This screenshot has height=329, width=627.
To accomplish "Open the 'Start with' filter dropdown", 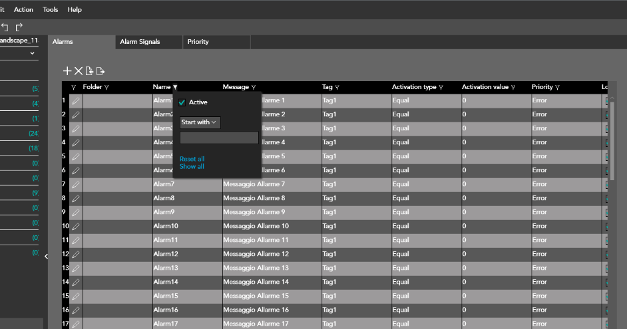I will point(200,122).
